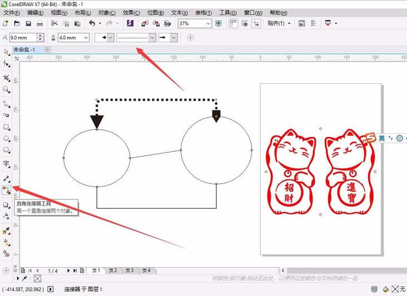Select the Crop tool
The height and width of the screenshot is (296, 407).
[7, 78]
